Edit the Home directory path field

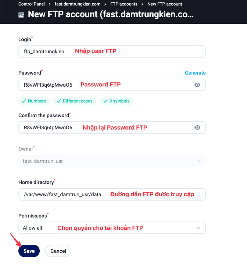[112, 194]
